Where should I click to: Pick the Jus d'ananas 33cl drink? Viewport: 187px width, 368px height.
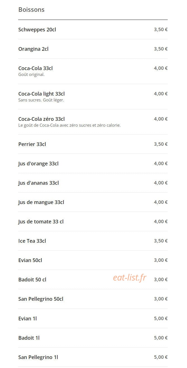(x=93, y=183)
